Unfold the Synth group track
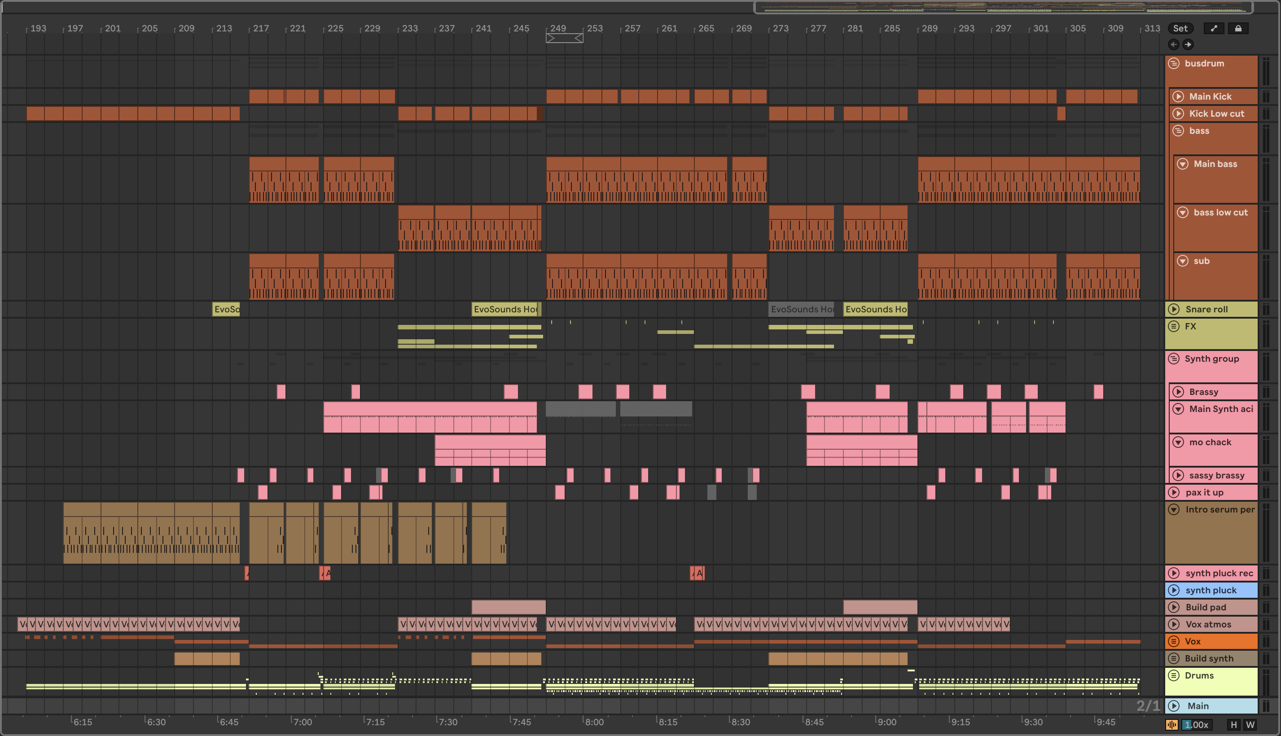 (x=1174, y=359)
